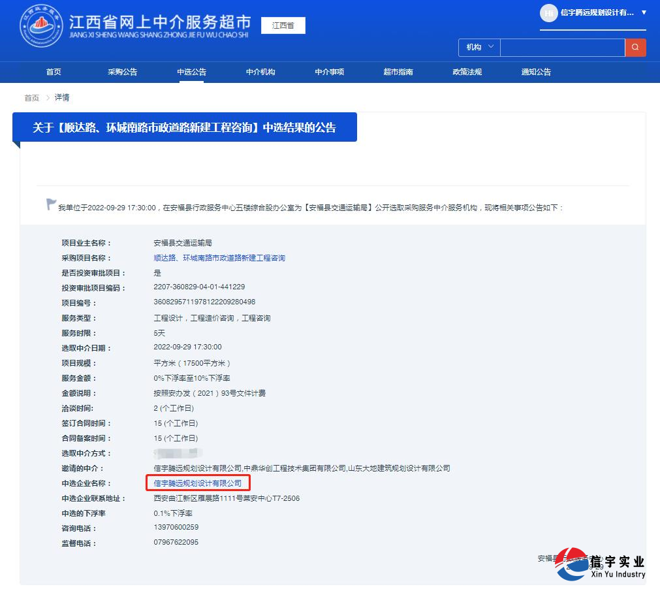
Task: Open the 政策法规 navigation item
Action: (x=467, y=72)
